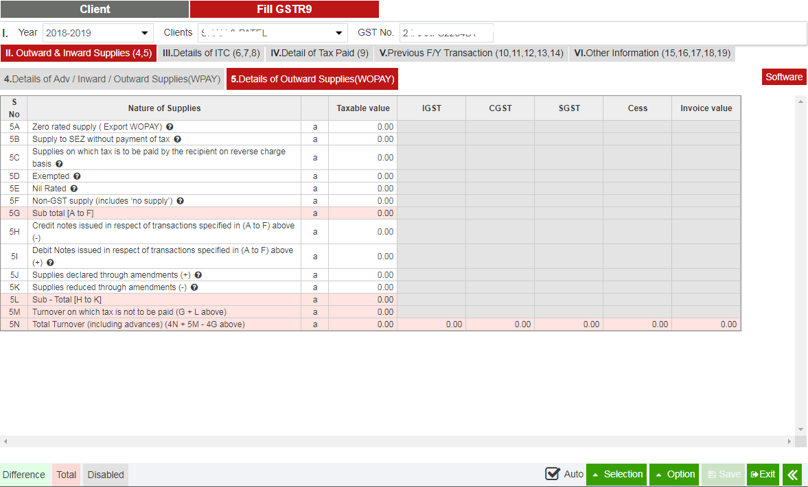
Task: Open IV. Detail of Tax Paid tab
Action: (319, 54)
